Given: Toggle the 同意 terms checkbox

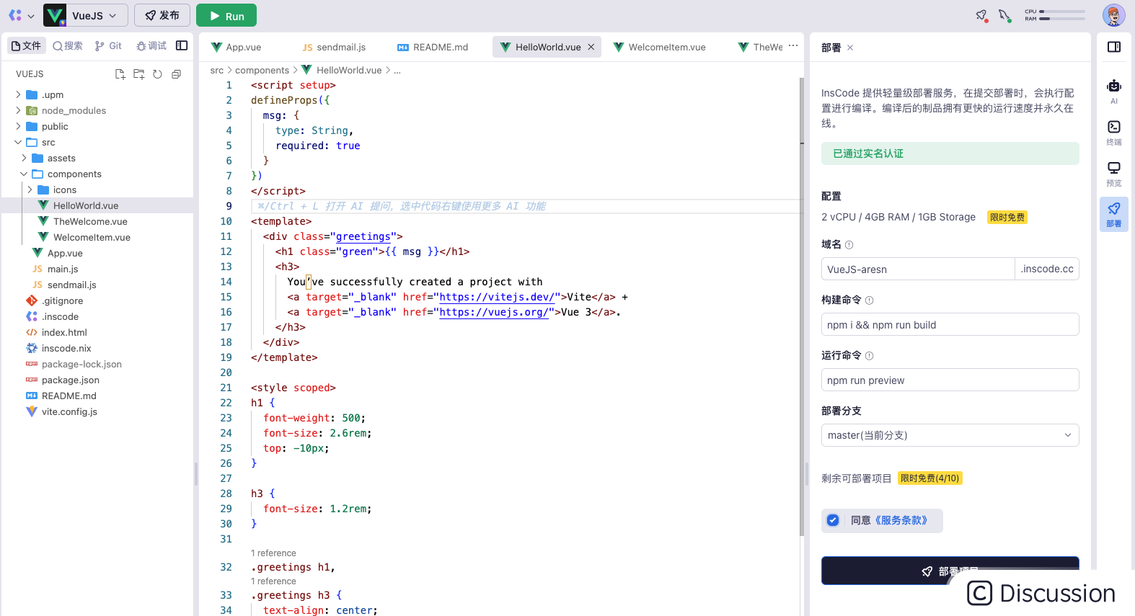Looking at the screenshot, I should 833,520.
